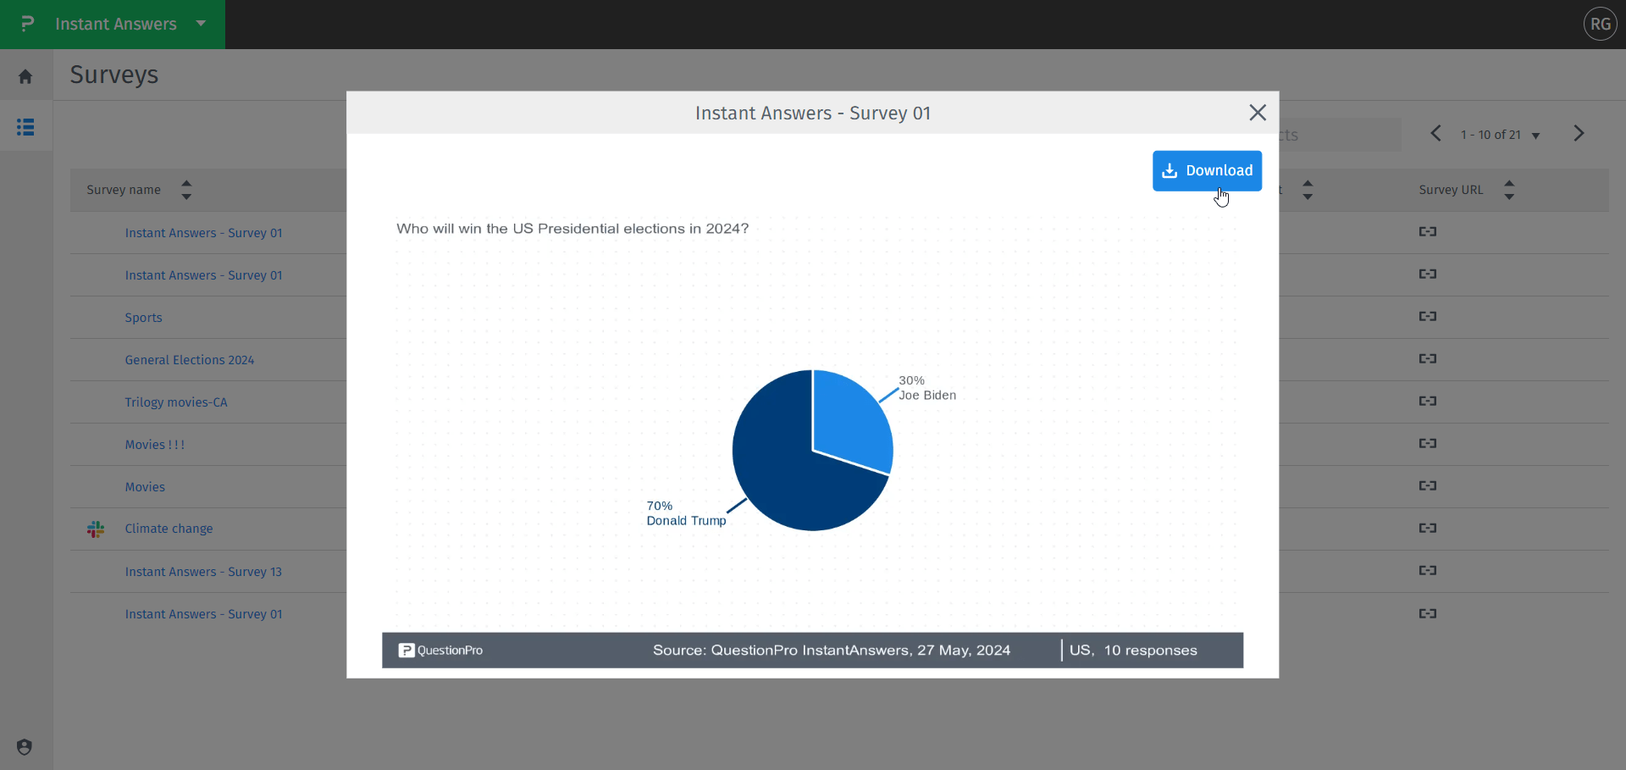Click the URL icon for Instant Answers - Survey 13
The image size is (1626, 770).
click(1428, 571)
